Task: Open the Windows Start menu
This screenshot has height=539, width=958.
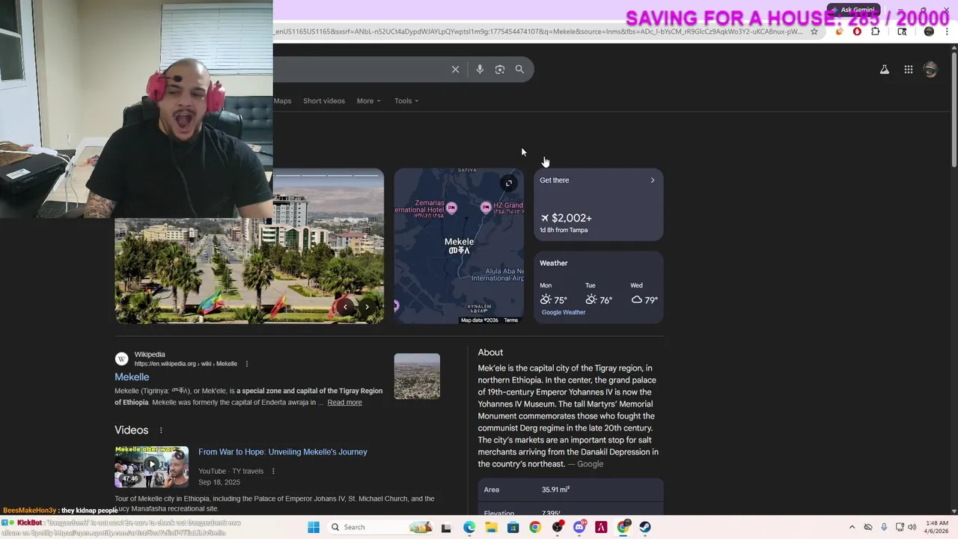Action: tap(314, 527)
